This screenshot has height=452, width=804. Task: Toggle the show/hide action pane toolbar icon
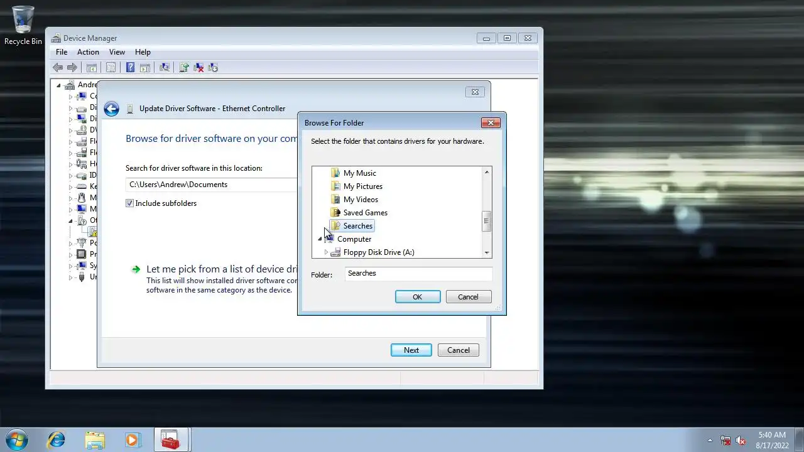[x=144, y=68]
